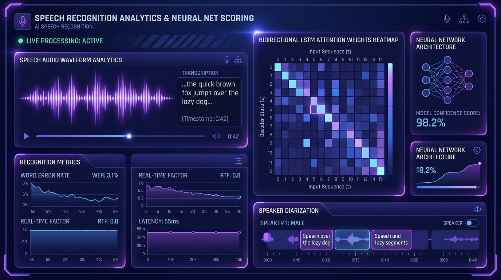The width and height of the screenshot is (501, 280).
Task: Select the highlighted blue waveform segment in diarization
Action: point(352,240)
